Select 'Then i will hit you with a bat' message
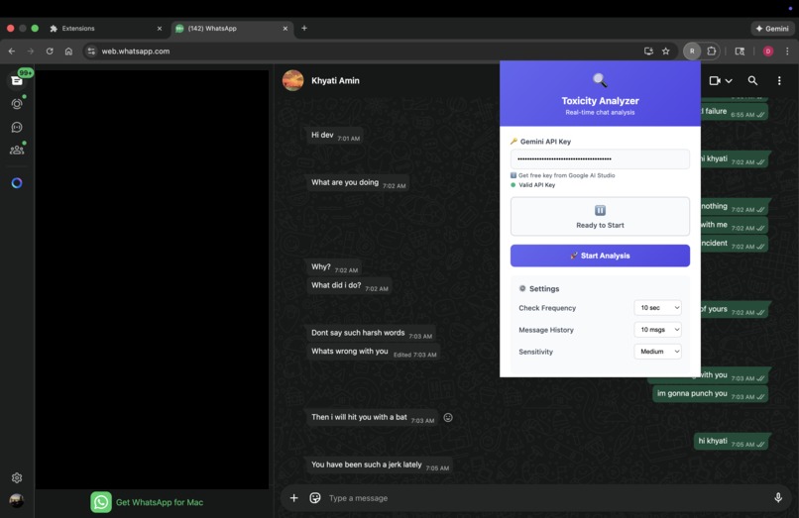The width and height of the screenshot is (799, 518). tap(372, 417)
